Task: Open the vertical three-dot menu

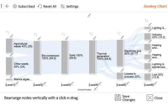Action: [x=1, y=6]
